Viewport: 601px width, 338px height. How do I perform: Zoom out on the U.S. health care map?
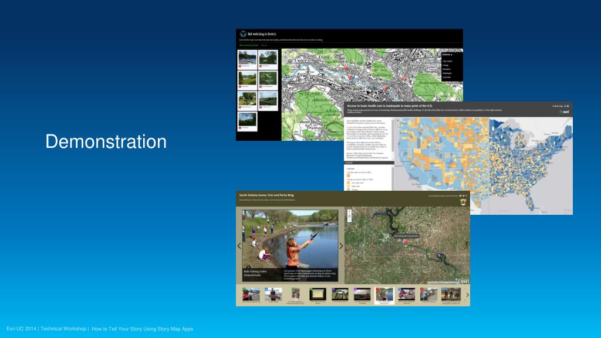pyautogui.click(x=397, y=125)
